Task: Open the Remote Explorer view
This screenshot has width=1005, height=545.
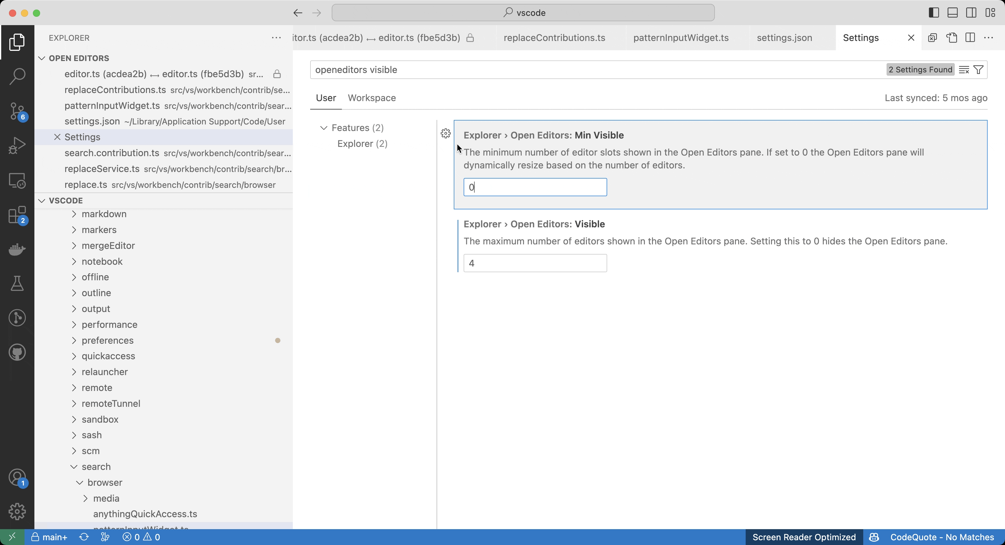Action: pyautogui.click(x=17, y=181)
